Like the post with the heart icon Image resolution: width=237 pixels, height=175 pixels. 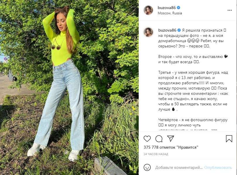[147, 139]
